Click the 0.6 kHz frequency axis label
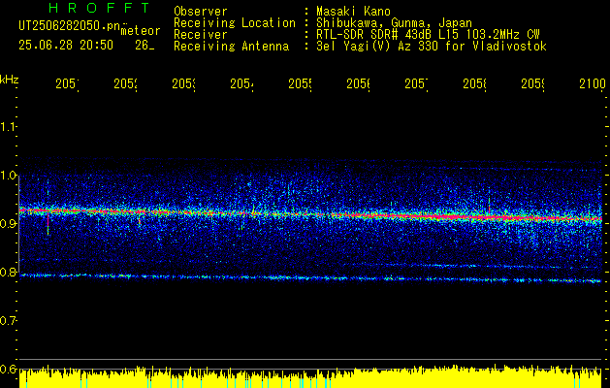This screenshot has height=388, width=610. coord(8,369)
